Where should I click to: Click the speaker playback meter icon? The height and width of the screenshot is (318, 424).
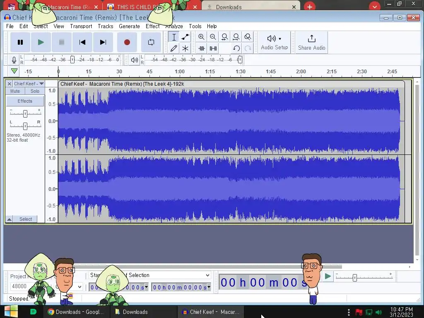[134, 60]
